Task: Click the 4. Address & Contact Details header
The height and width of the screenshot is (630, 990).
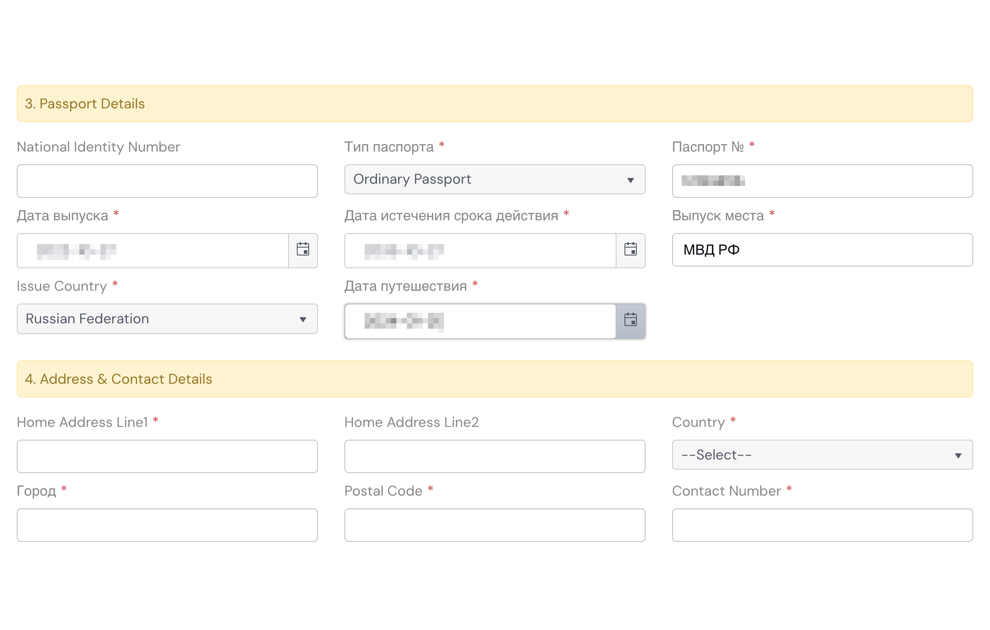Action: pyautogui.click(x=495, y=379)
